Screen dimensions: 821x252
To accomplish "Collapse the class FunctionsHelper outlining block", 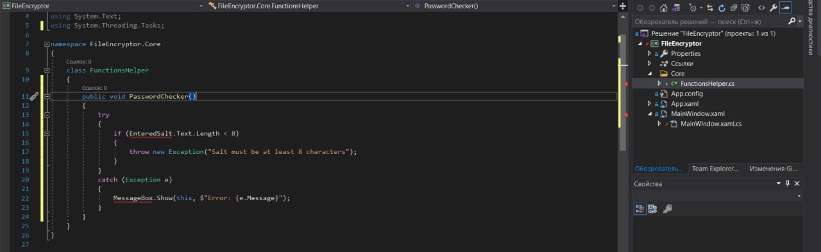I will point(47,70).
